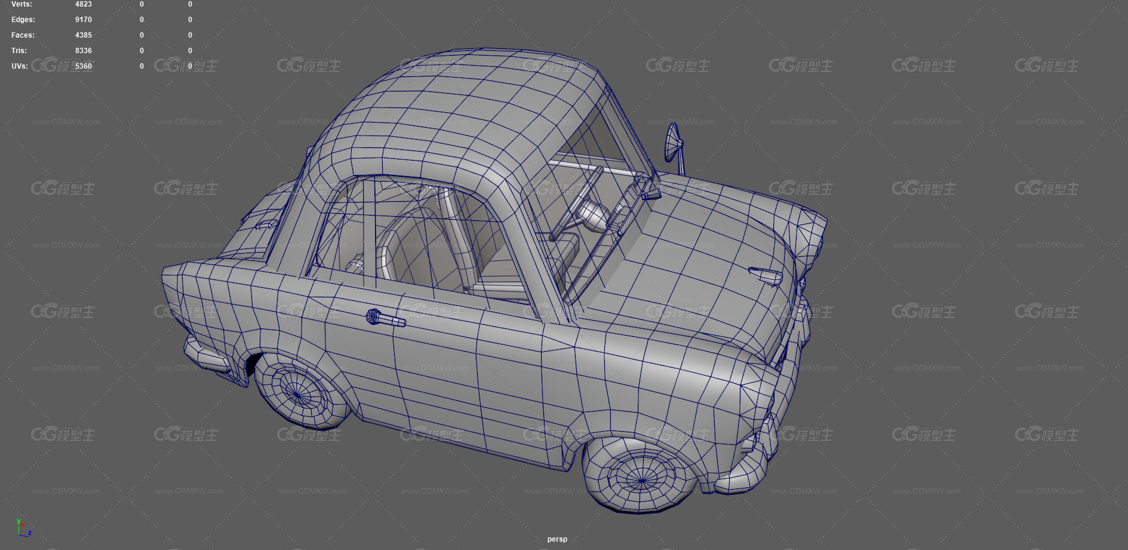The height and width of the screenshot is (550, 1128).
Task: Select the rear wheel hub center
Action: [298, 394]
